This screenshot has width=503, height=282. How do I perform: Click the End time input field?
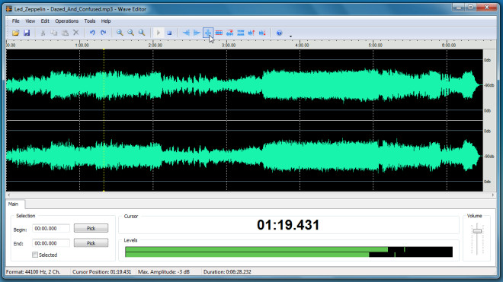[x=51, y=243]
